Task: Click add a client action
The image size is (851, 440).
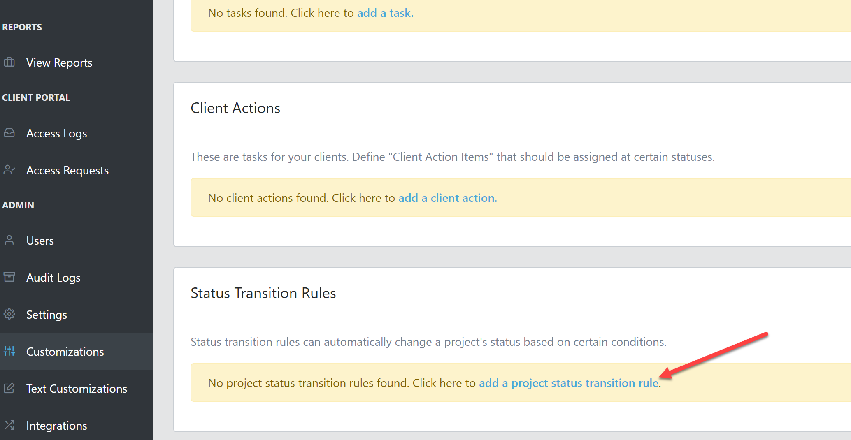Action: (446, 198)
